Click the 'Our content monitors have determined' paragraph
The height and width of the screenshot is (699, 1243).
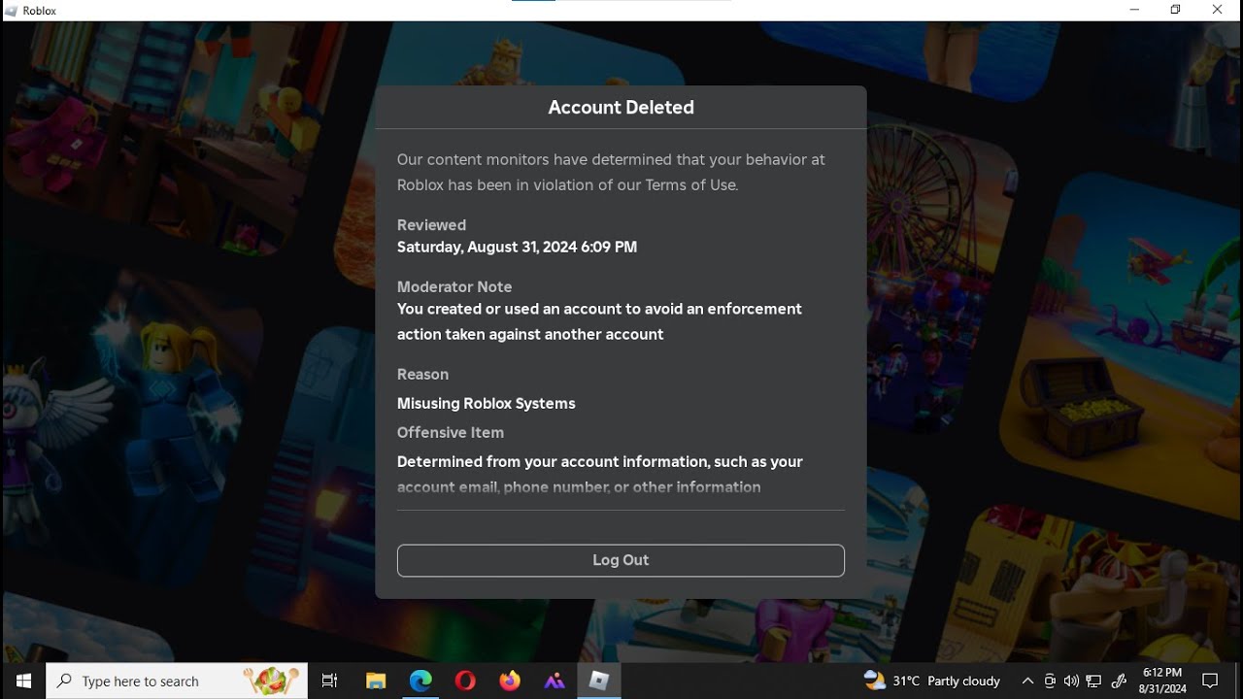[x=611, y=172]
